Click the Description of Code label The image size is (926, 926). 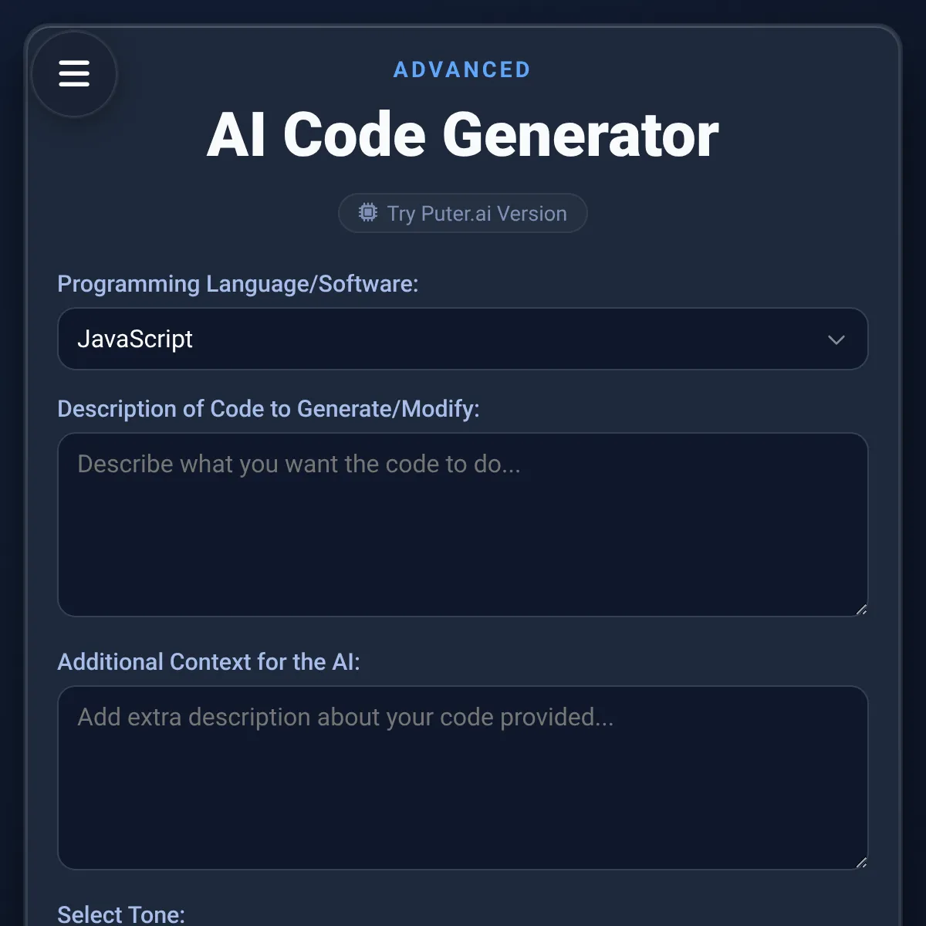point(269,409)
